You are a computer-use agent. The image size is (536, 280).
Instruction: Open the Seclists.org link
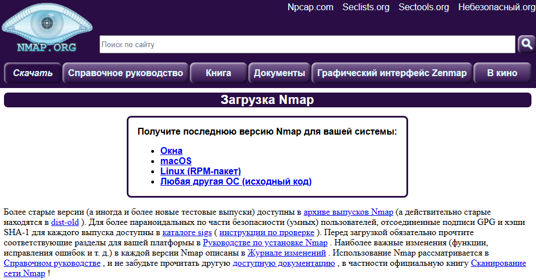366,7
